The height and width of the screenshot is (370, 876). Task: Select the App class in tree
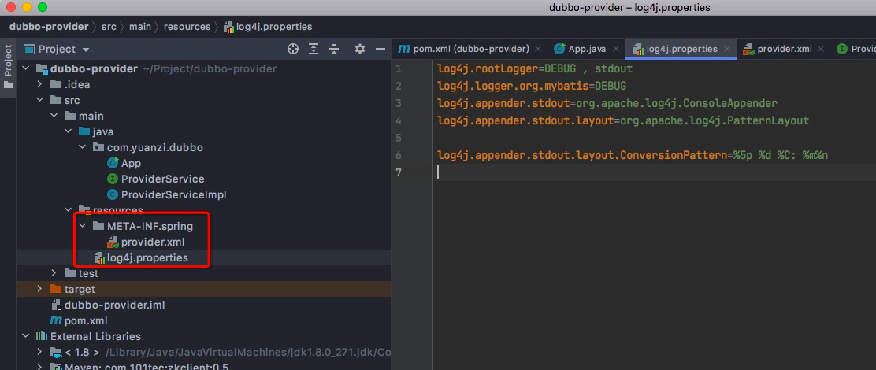[131, 164]
